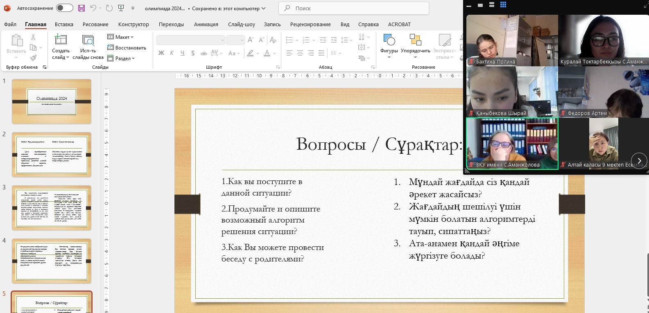This screenshot has width=649, height=313.
Task: Open the Section dropdown menu
Action: 121,59
